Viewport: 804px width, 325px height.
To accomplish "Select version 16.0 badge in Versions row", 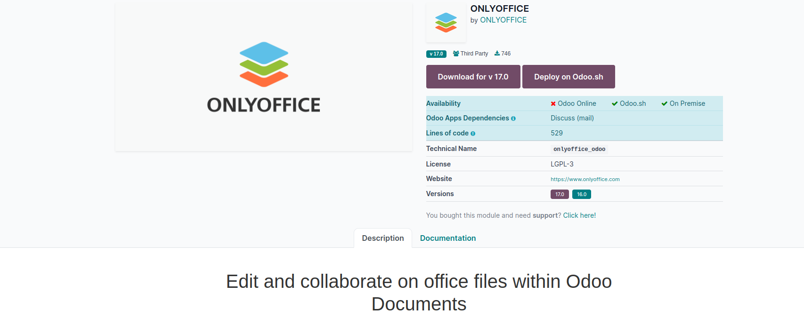I will click(582, 194).
